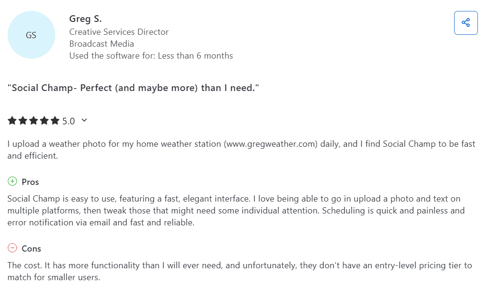Select the fifth rating star
Screen dimensions: 486x294
55,121
